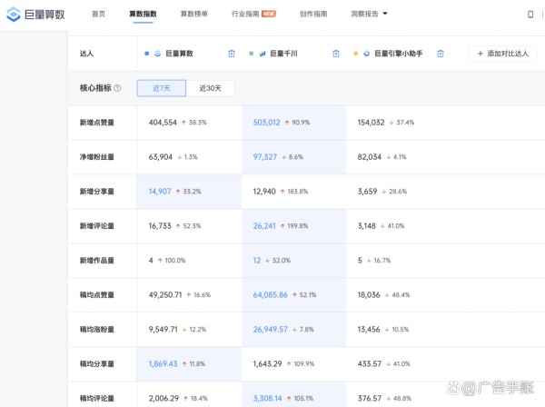Click green color marker for 巨量千川
545x407 pixels.
(251, 54)
